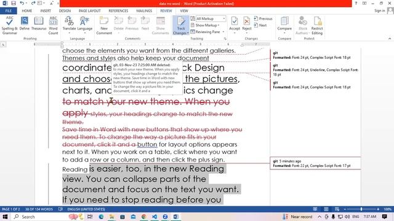394x221 pixels.
Task: Accept the tracked change
Action: 235,25
